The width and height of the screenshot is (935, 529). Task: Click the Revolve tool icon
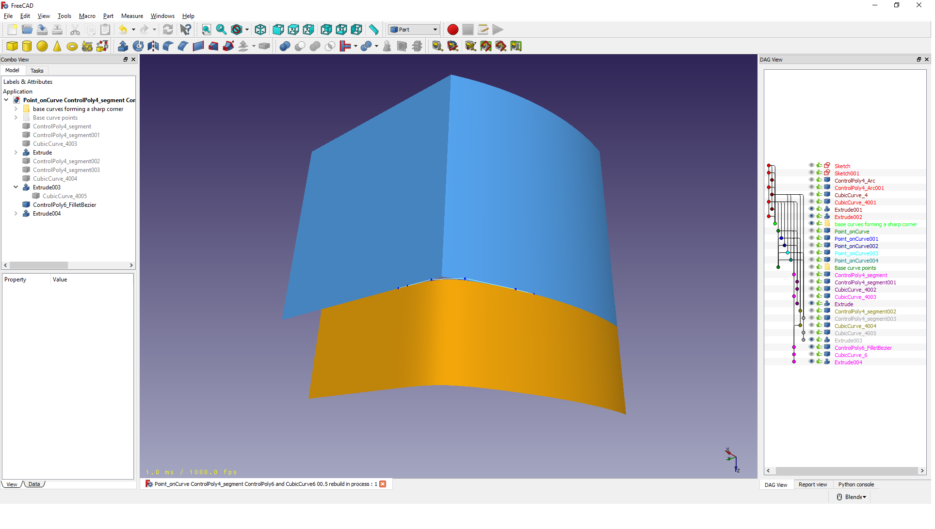pyautogui.click(x=138, y=47)
